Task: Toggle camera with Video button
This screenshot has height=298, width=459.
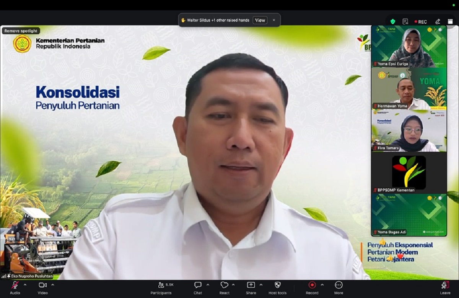Action: click(x=42, y=288)
